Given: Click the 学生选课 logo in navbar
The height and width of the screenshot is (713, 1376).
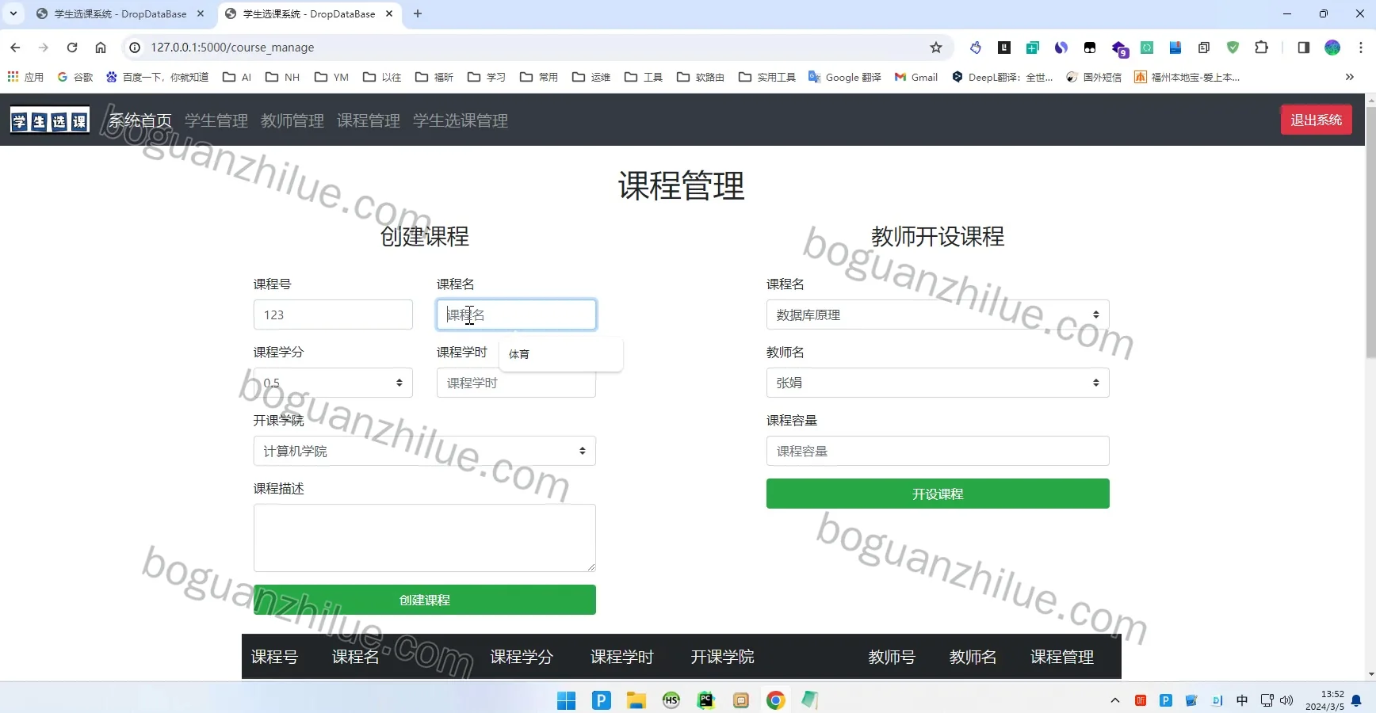Looking at the screenshot, I should pyautogui.click(x=50, y=120).
